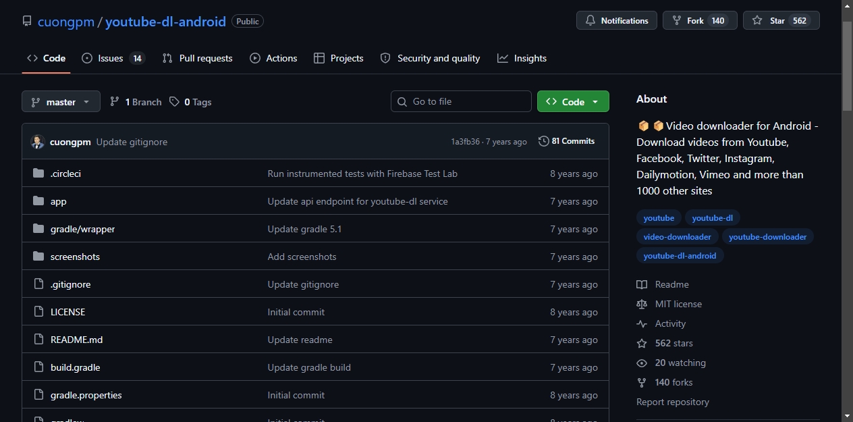Open the master branch dropdown
853x422 pixels.
[61, 102]
